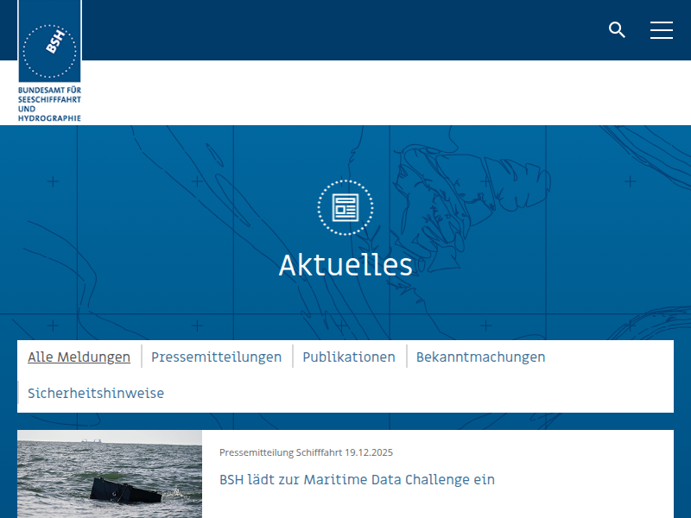Click the dark blue top header bar
This screenshot has width=691, height=518.
click(345, 30)
